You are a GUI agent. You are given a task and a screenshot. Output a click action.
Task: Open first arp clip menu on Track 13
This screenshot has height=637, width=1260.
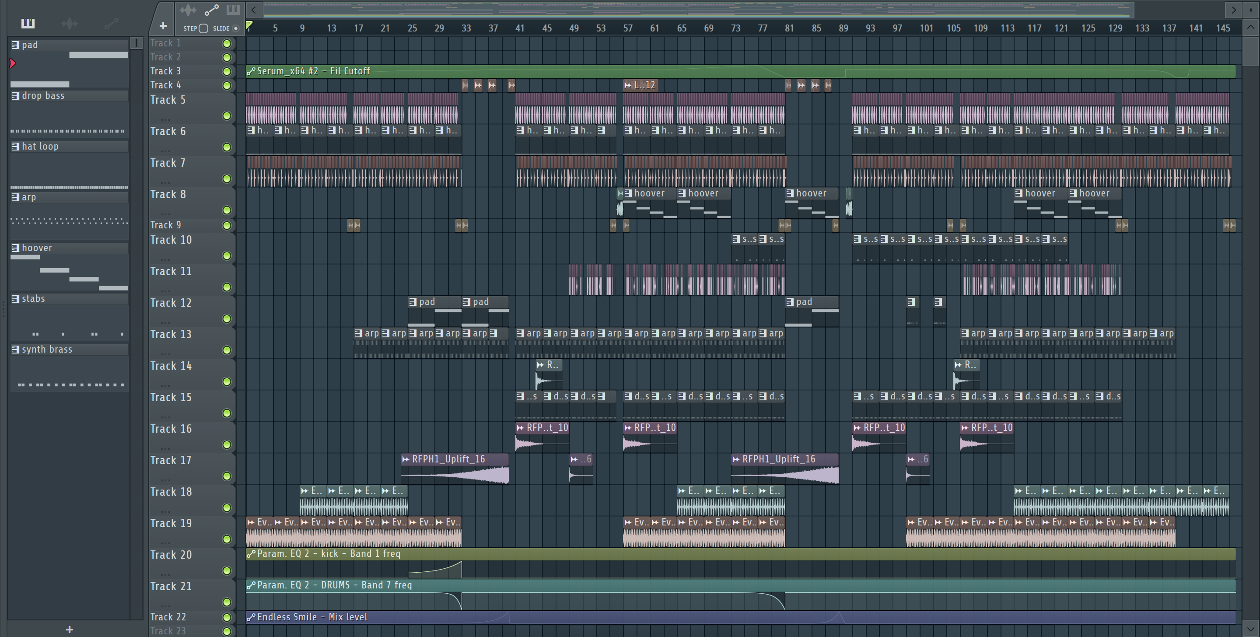359,333
